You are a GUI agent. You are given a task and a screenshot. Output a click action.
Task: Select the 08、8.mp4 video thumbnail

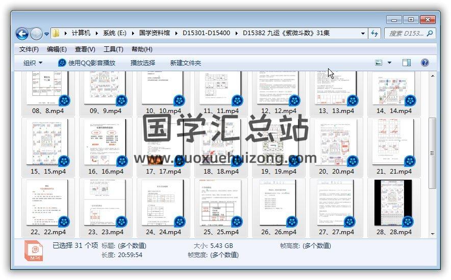(48, 89)
